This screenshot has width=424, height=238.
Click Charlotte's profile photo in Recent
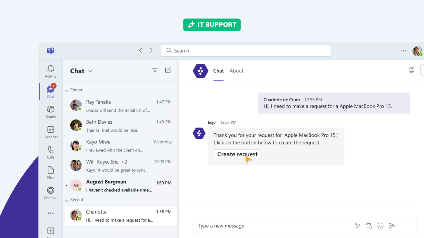[76, 215]
